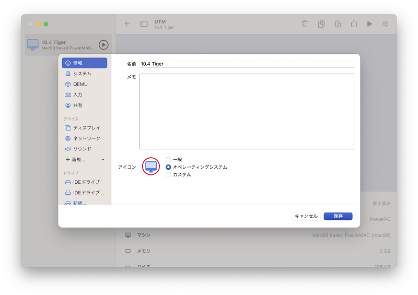Select the カスタム radio button
Image resolution: width=418 pixels, height=295 pixels.
(x=168, y=175)
